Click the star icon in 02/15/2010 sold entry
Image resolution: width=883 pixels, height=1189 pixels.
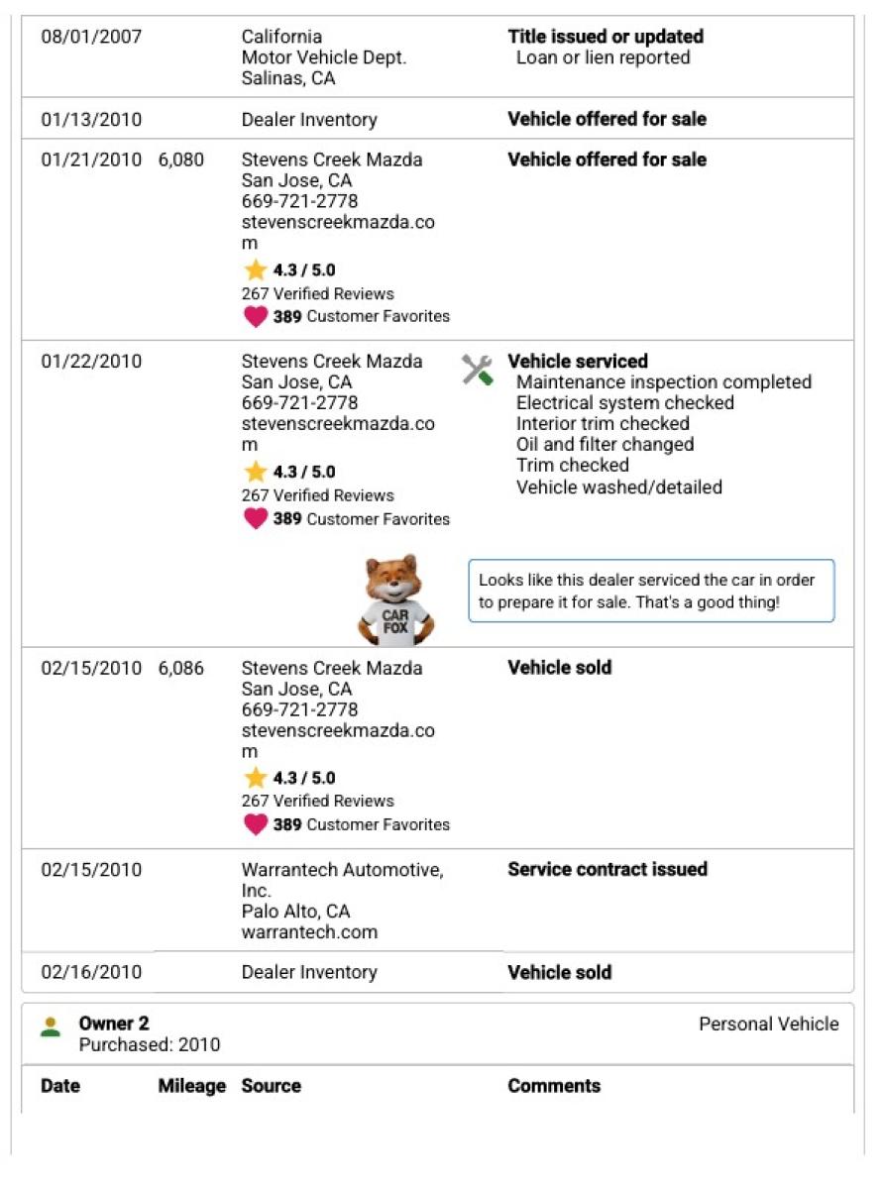256,778
